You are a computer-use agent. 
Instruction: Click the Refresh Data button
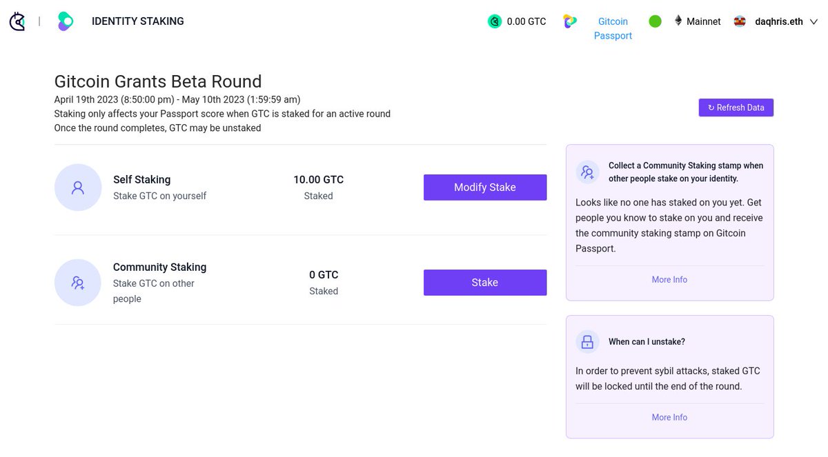pos(736,108)
